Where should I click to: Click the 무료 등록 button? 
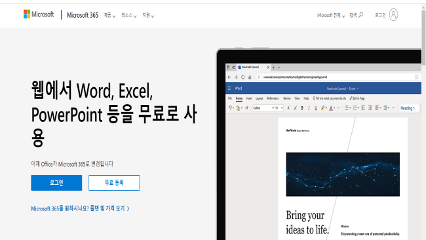coord(114,183)
